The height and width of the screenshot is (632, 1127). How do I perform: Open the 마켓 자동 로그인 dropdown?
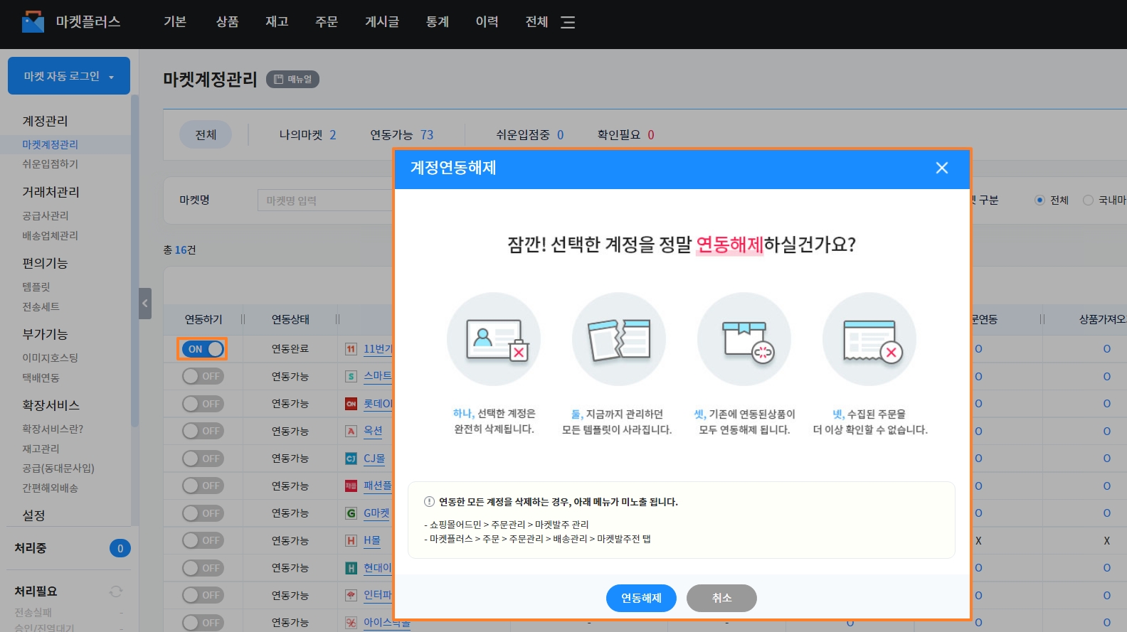pyautogui.click(x=69, y=76)
